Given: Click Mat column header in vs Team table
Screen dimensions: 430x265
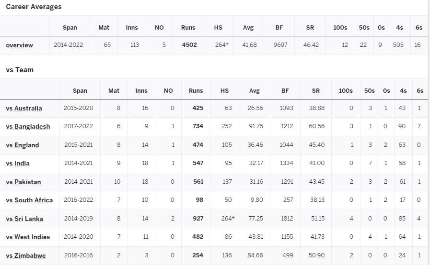Looking at the screenshot, I should (x=114, y=90).
